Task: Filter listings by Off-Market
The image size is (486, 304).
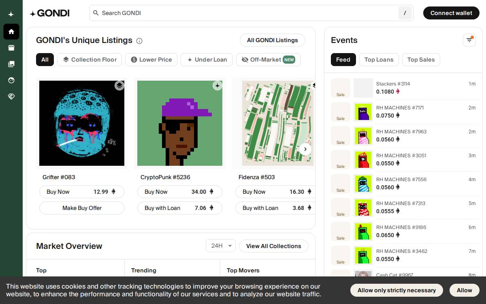Action: (268, 60)
